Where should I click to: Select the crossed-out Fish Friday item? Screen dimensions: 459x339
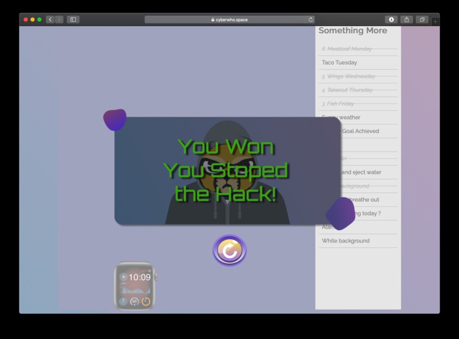point(358,104)
